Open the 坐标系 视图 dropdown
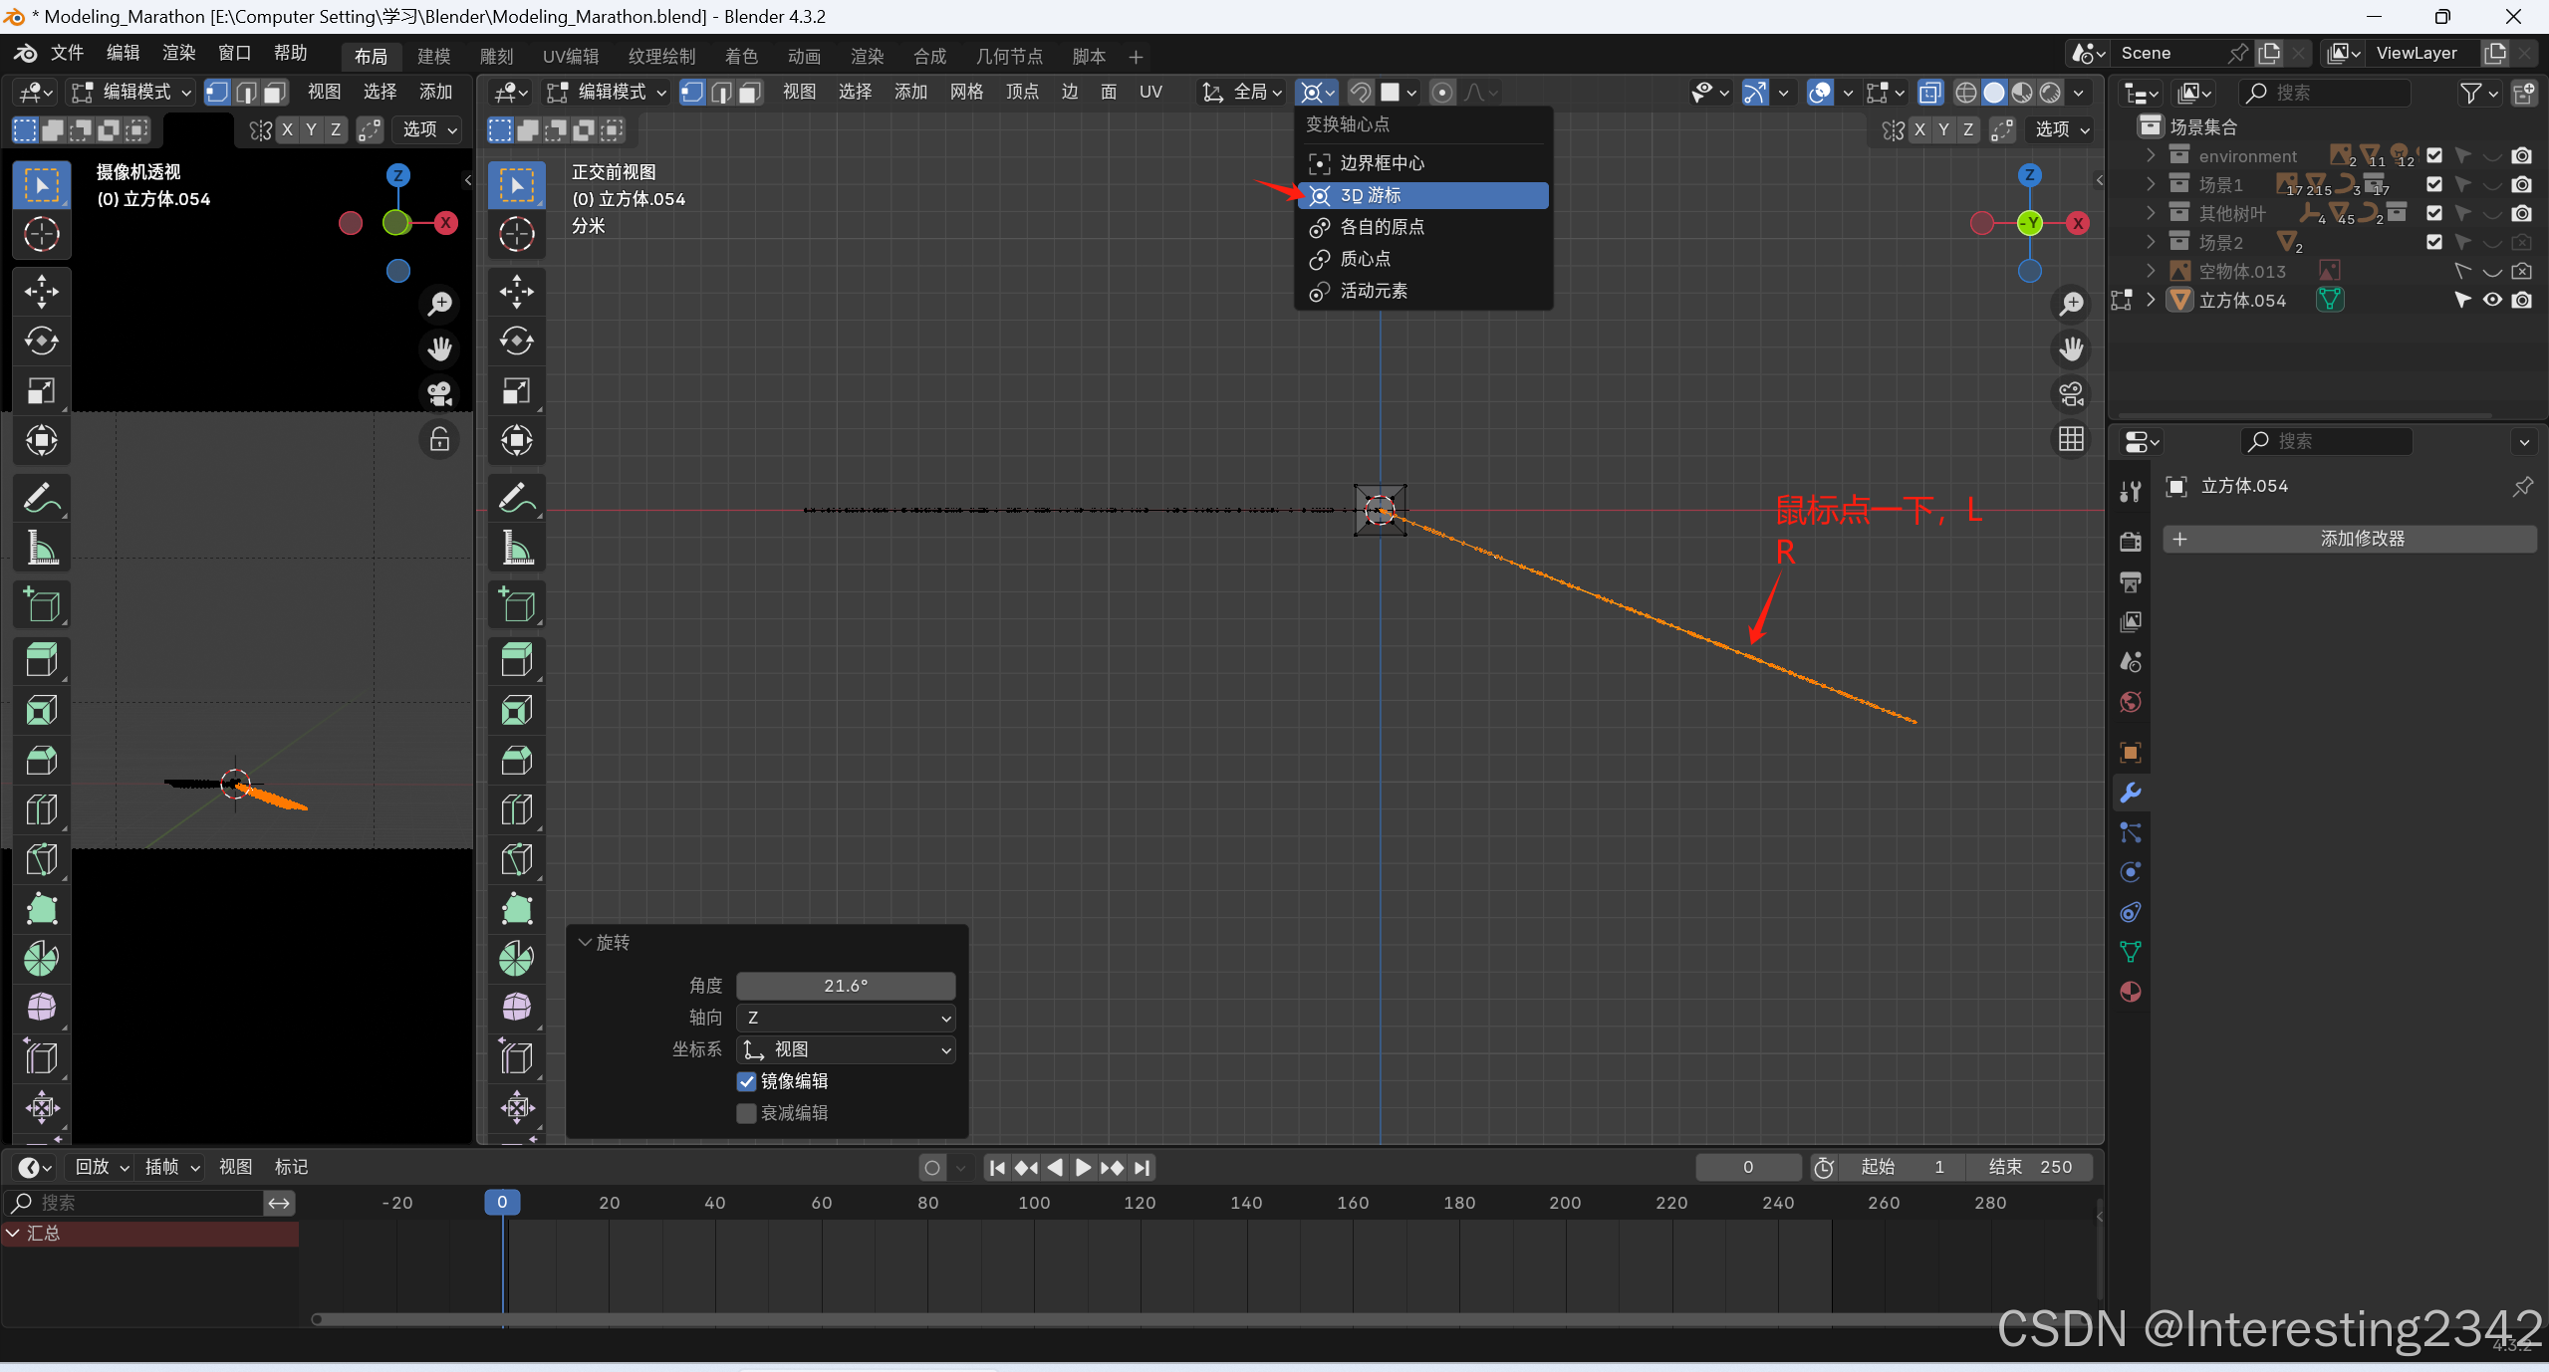Image resolution: width=2549 pixels, height=1372 pixels. (846, 1049)
